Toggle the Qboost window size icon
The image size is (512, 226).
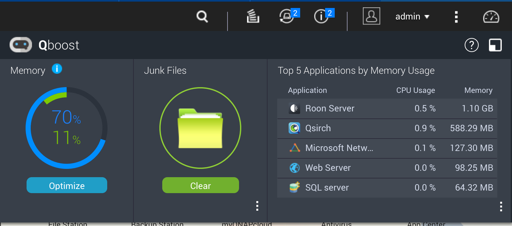[x=495, y=45]
